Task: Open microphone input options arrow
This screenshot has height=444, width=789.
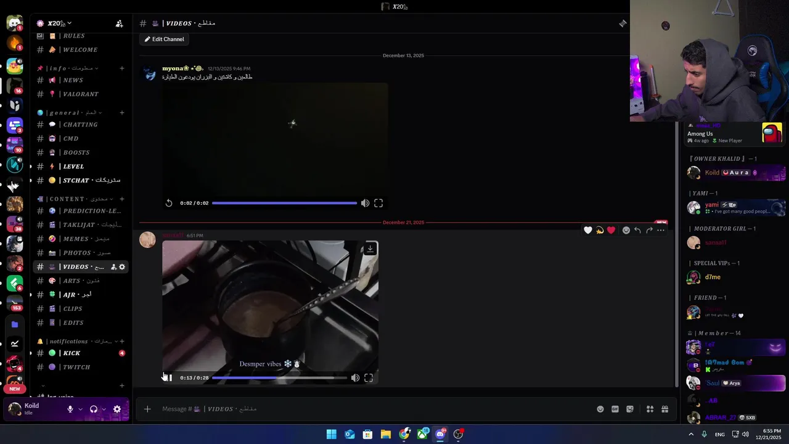Action: click(80, 409)
